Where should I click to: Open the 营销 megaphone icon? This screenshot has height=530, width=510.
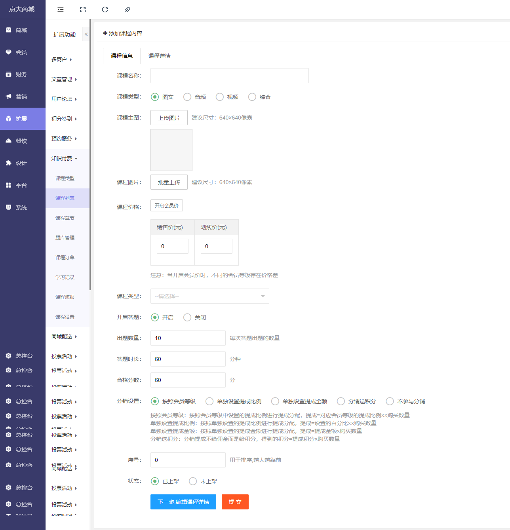coord(9,97)
